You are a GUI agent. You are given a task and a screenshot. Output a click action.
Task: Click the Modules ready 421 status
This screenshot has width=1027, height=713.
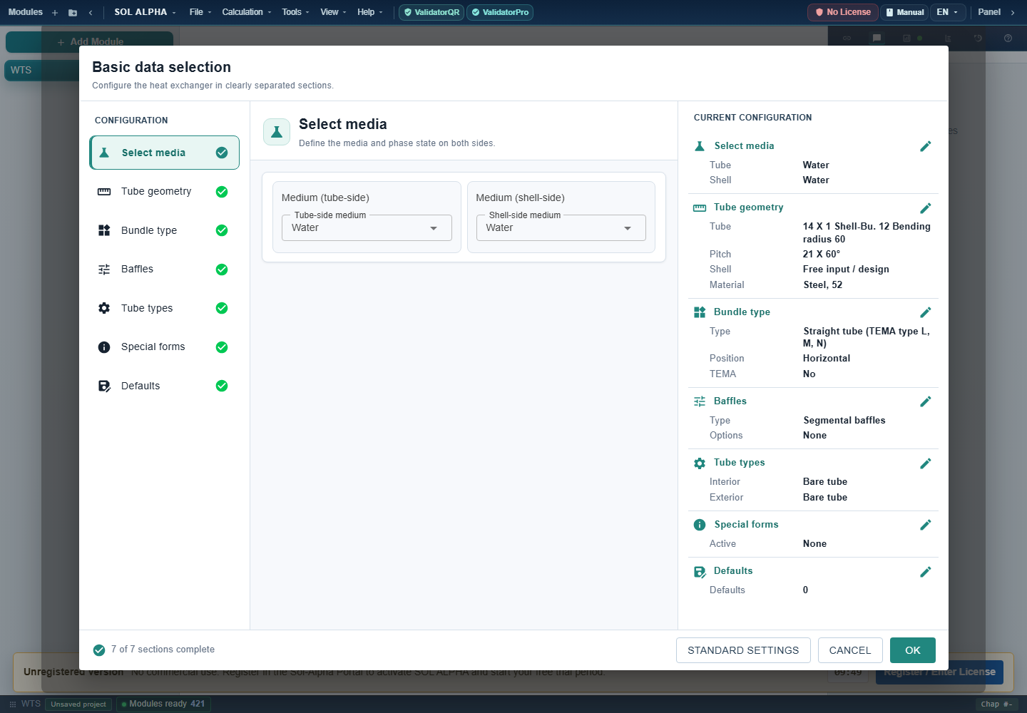[163, 704]
